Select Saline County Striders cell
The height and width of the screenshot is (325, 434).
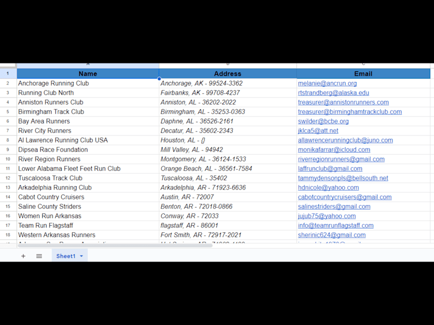point(88,207)
